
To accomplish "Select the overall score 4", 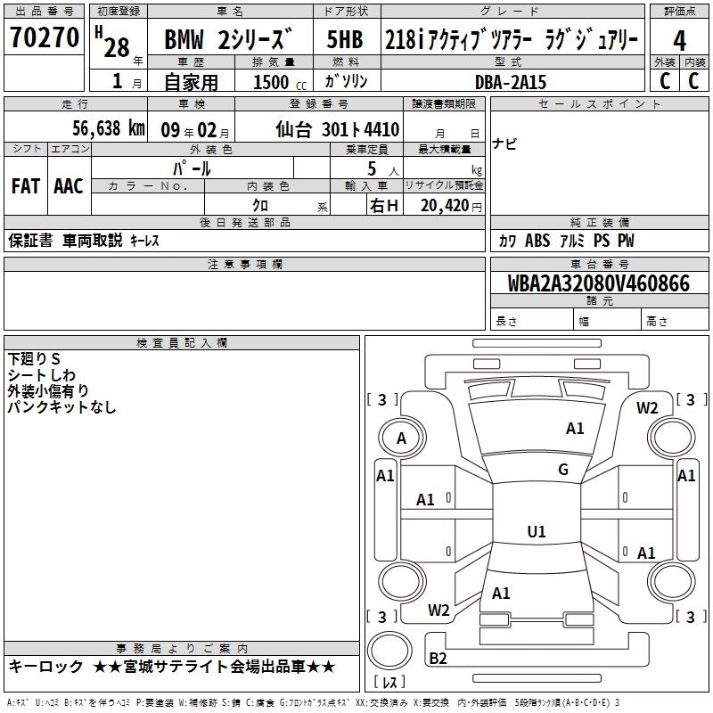I will (x=679, y=41).
